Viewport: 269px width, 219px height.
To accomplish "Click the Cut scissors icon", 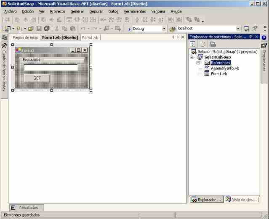I will [x=56, y=29].
